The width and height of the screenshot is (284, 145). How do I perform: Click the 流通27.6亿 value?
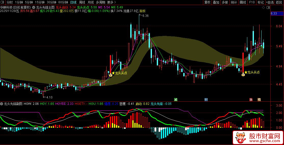coord(131,11)
